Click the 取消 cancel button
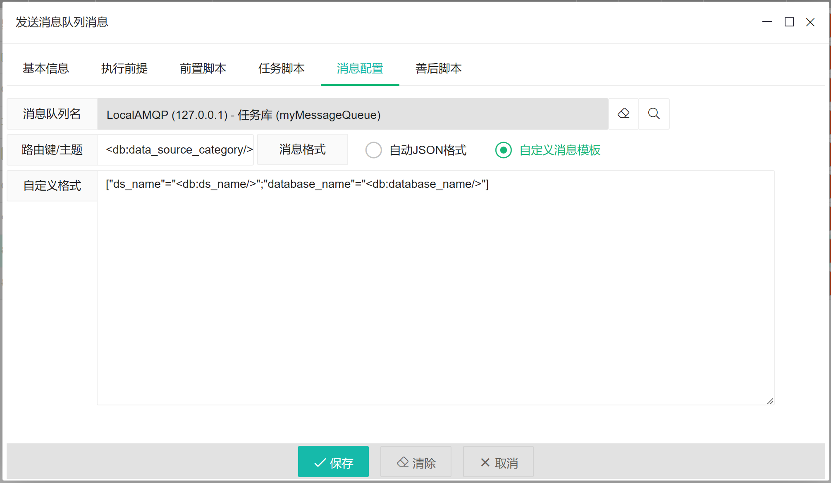This screenshot has width=831, height=483. click(499, 462)
